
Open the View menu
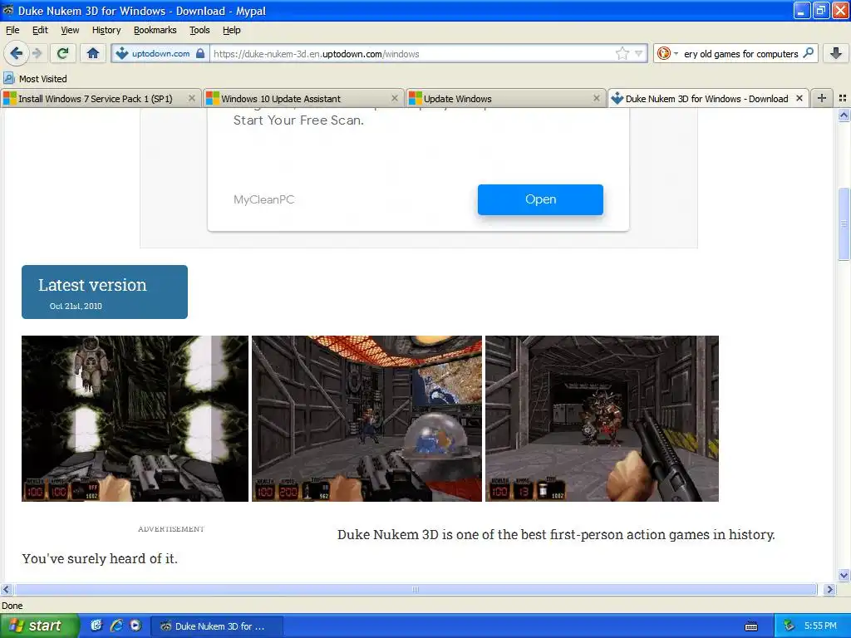pos(70,30)
